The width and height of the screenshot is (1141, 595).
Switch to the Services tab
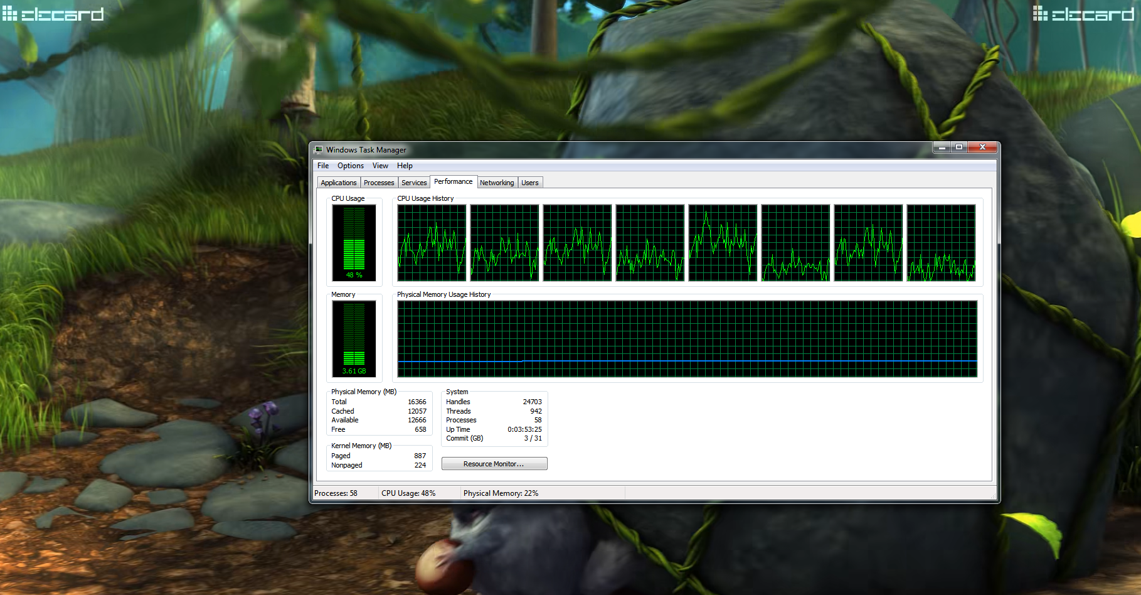point(414,183)
